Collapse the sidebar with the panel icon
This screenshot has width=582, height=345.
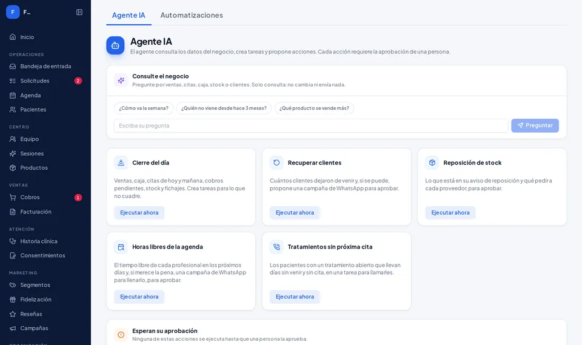tap(79, 12)
